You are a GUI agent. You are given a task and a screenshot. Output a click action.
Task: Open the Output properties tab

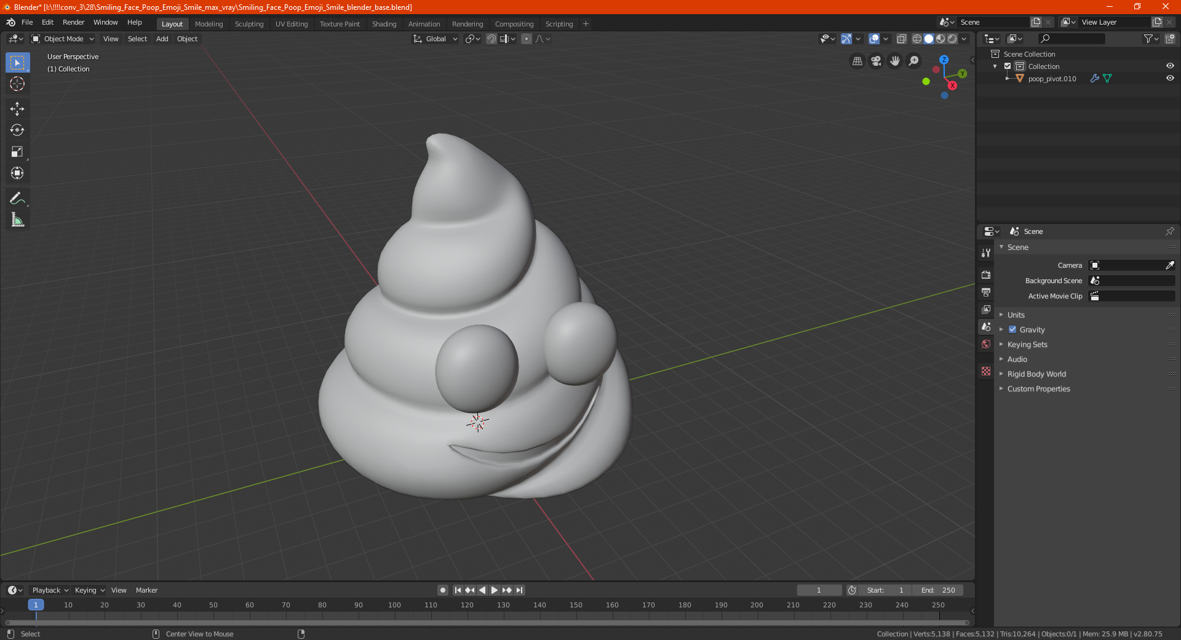pos(986,292)
